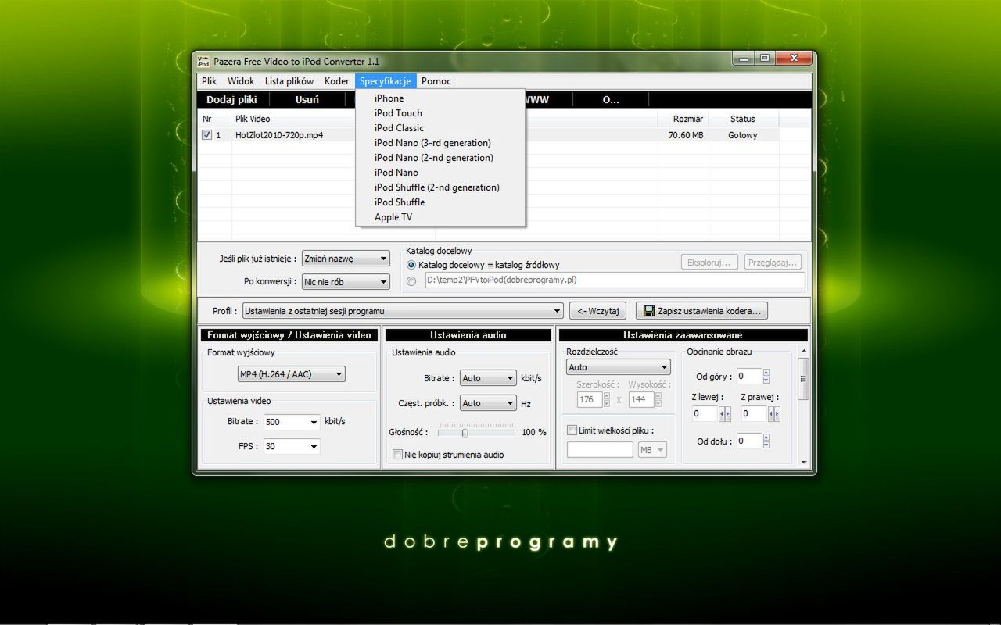Click the file size limit input field
Screen dimensions: 1001x625
(x=600, y=450)
